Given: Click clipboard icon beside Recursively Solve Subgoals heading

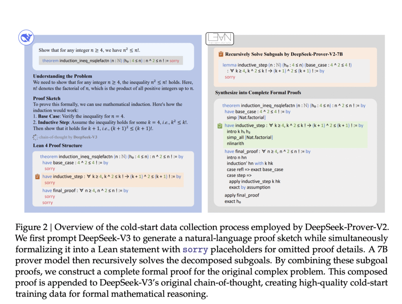Looking at the screenshot, I should pos(220,54).
